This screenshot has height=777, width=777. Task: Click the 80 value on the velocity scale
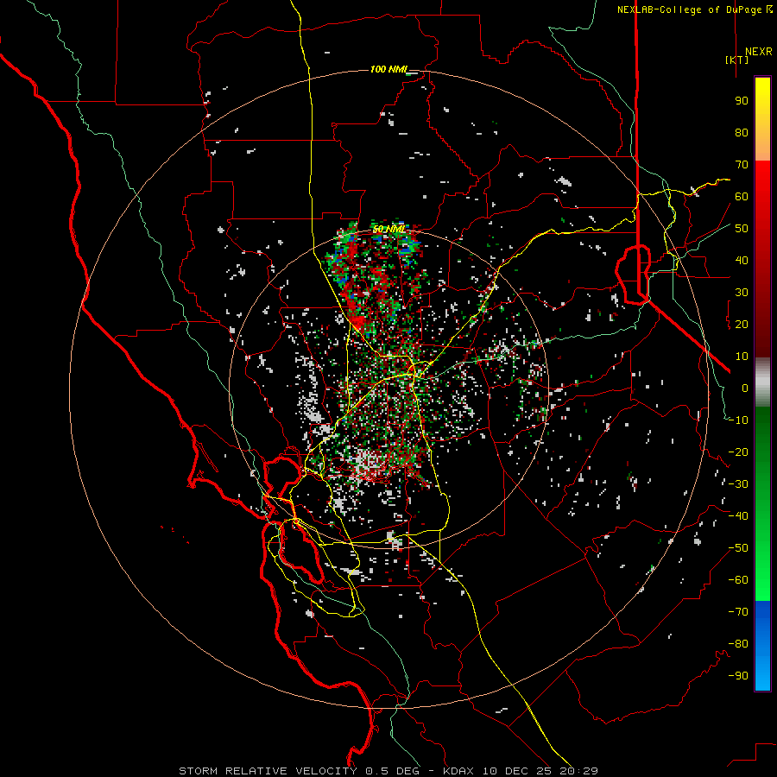(742, 133)
